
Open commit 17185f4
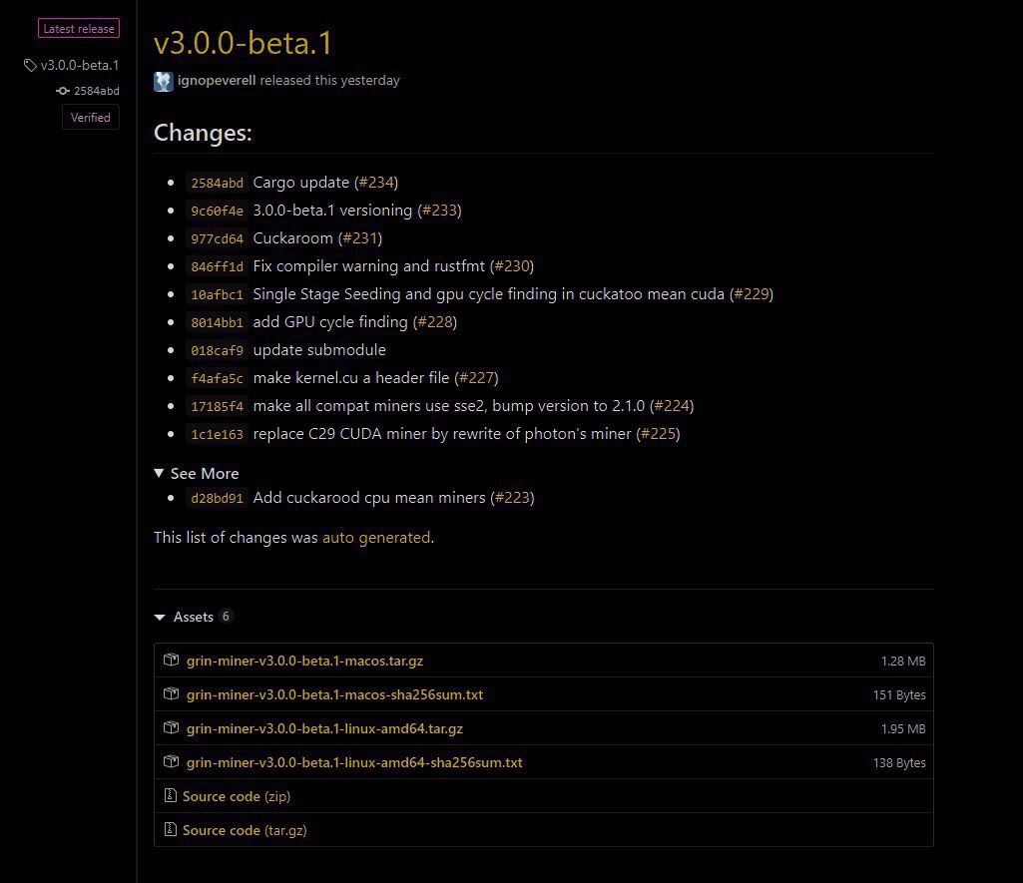click(x=217, y=406)
